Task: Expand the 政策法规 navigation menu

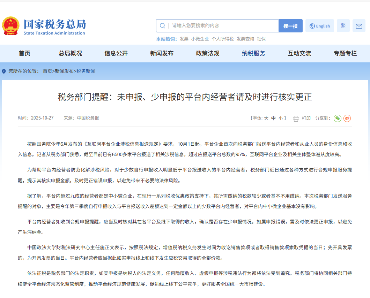Action: click(208, 53)
